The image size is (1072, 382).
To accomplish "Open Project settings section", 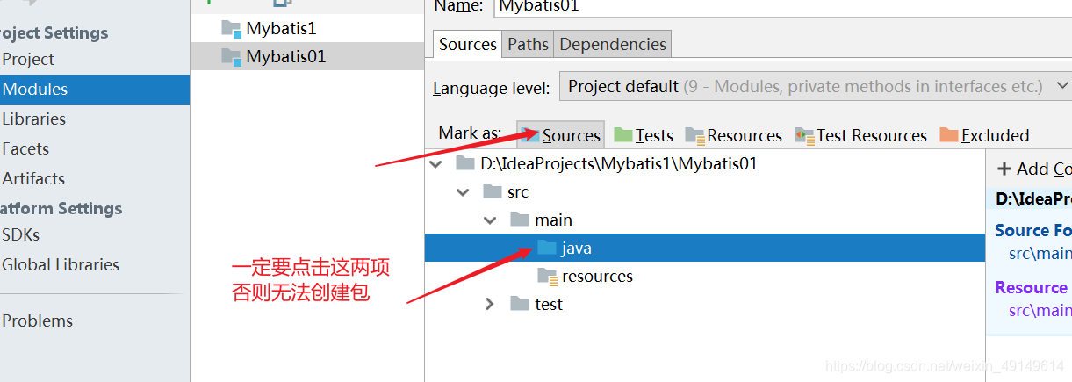I will point(28,59).
